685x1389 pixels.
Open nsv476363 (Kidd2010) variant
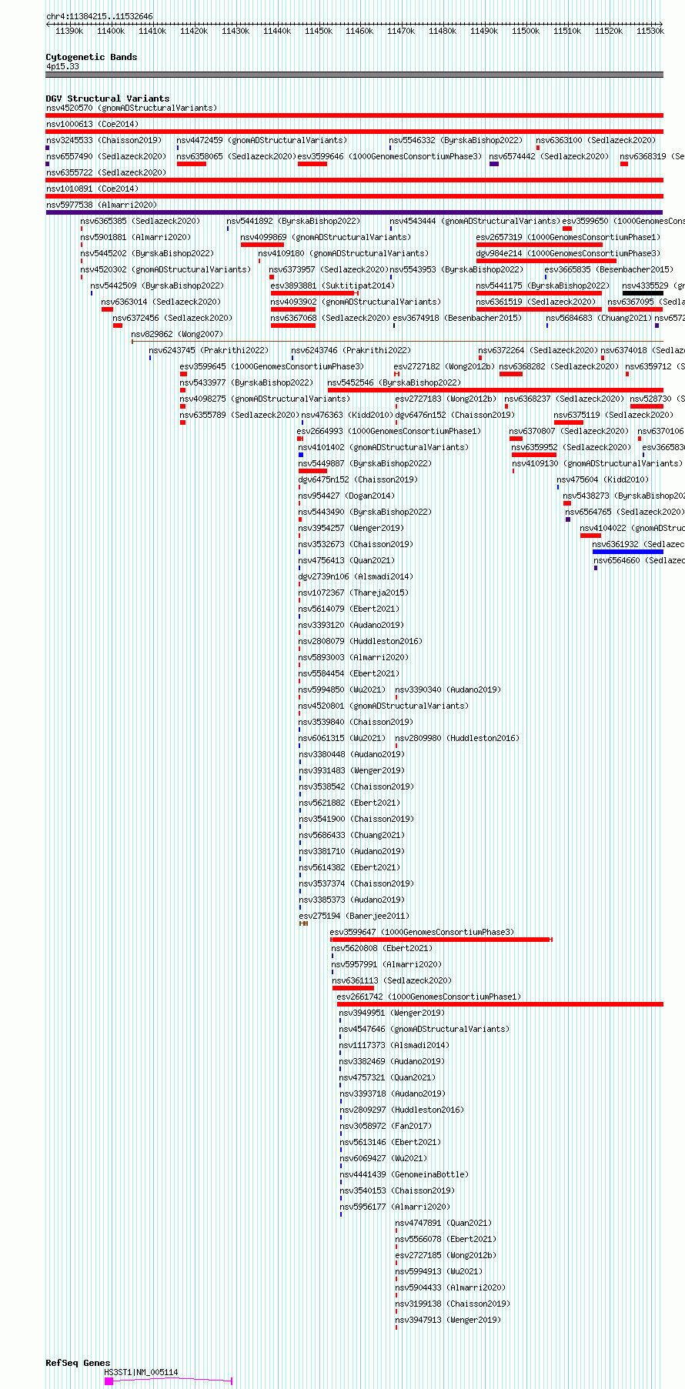tap(347, 415)
